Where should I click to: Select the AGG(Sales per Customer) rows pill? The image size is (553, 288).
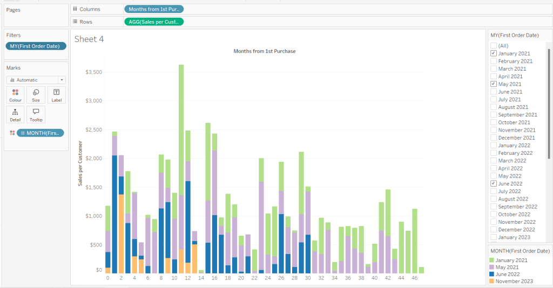click(154, 22)
